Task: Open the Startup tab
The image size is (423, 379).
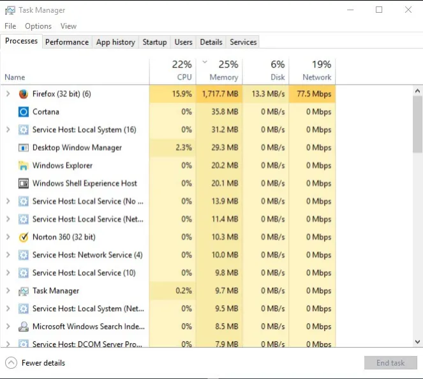Action: [x=154, y=42]
